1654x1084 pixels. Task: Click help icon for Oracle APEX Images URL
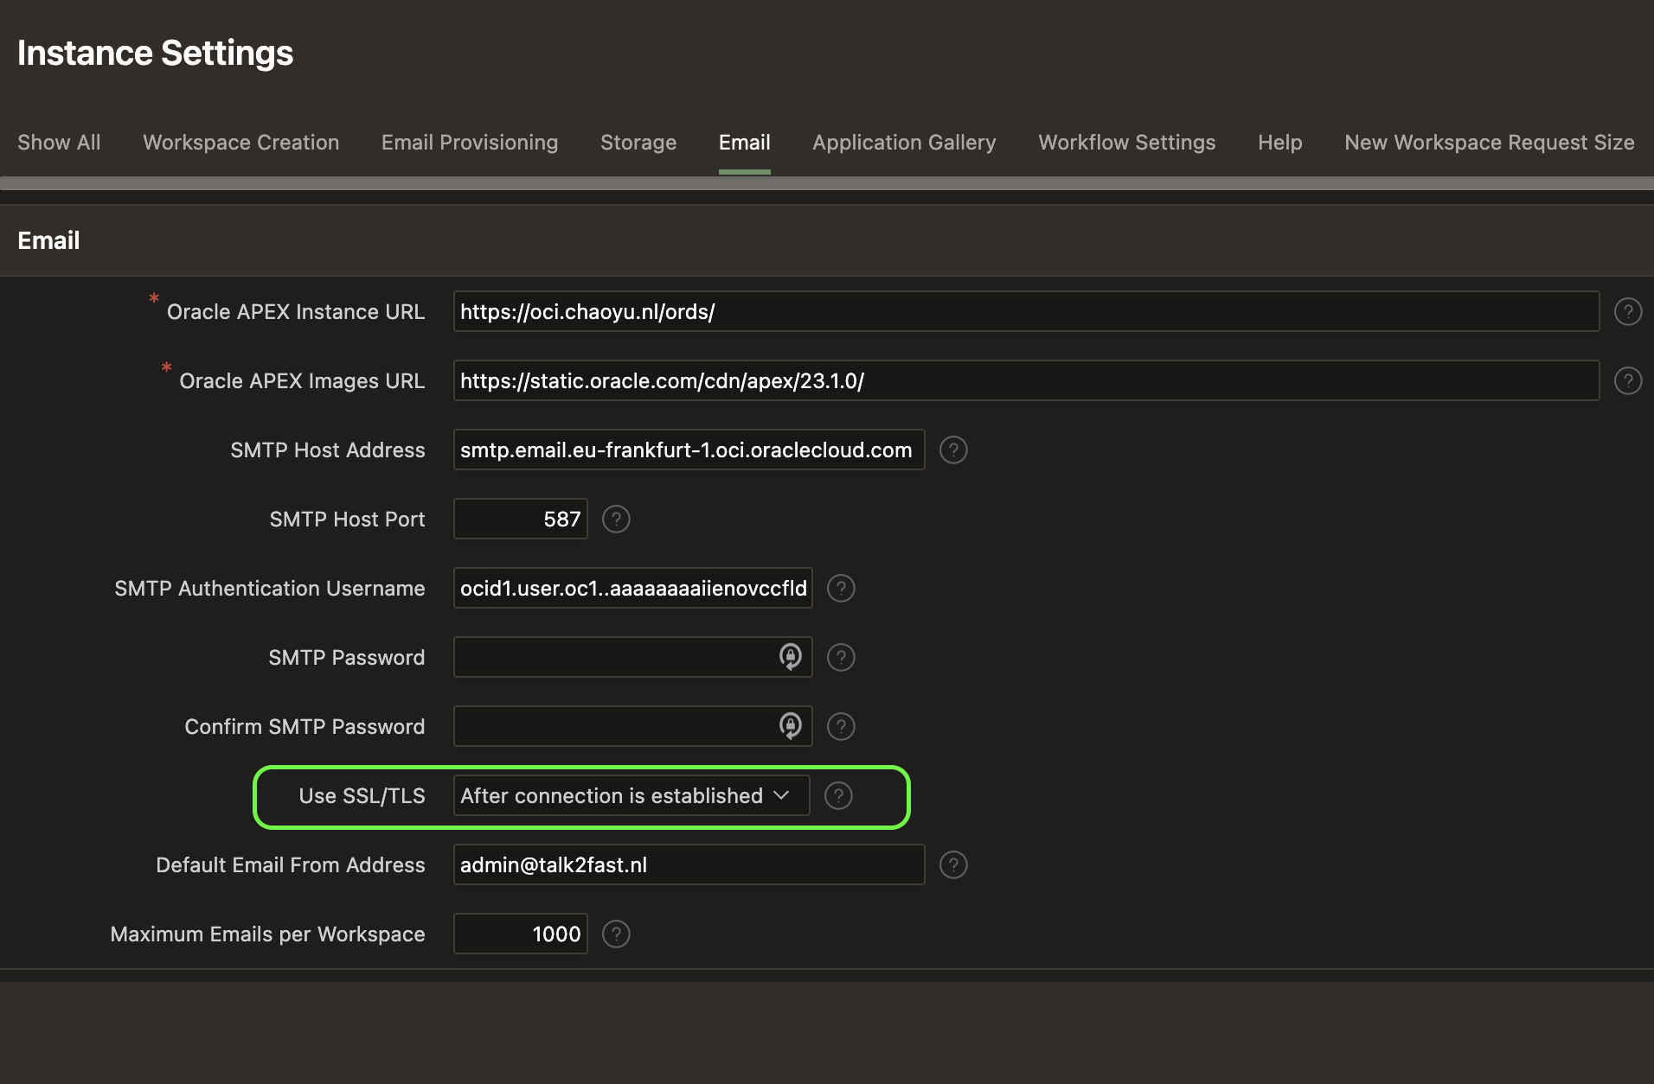click(x=1627, y=380)
